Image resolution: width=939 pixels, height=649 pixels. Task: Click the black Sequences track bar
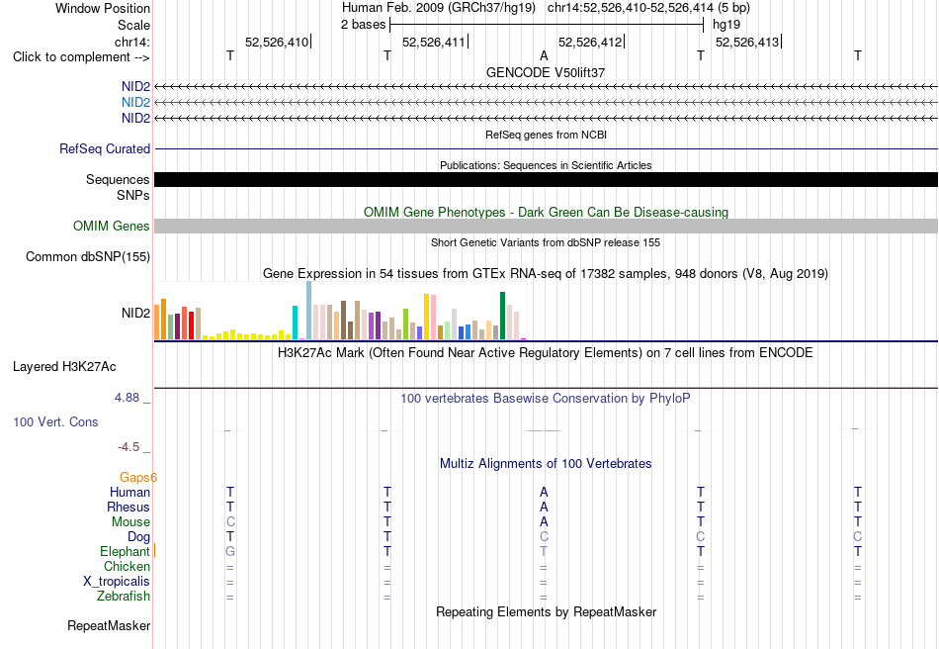[x=546, y=179]
